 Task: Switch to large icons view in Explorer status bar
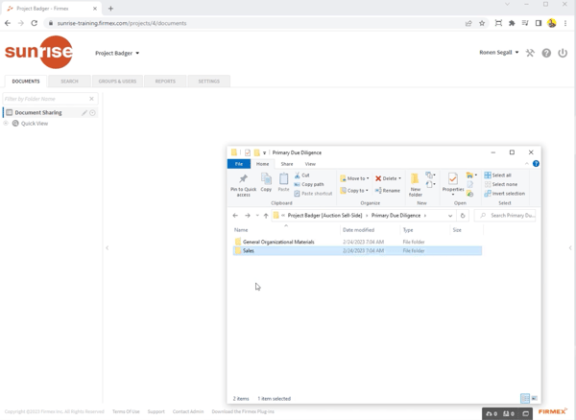[x=535, y=398]
